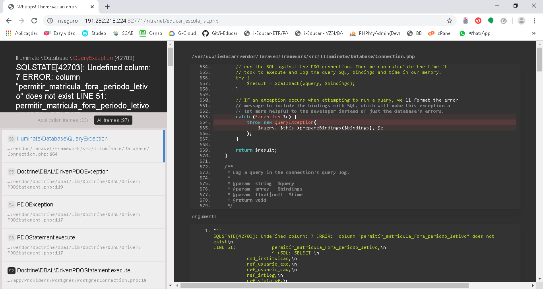
Task: Open the Chrome profile avatar
Action: (522, 21)
